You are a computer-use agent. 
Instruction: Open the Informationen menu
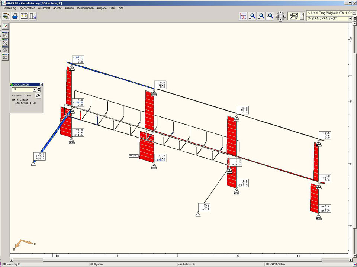pyautogui.click(x=86, y=8)
